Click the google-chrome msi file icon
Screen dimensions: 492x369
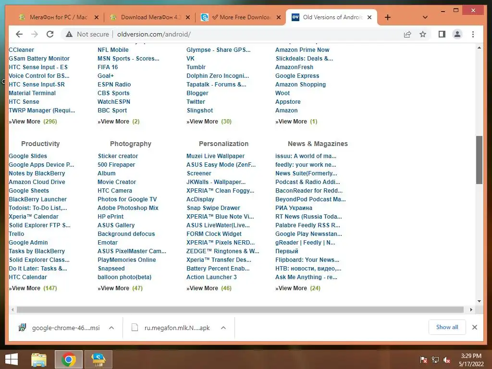[22, 327]
